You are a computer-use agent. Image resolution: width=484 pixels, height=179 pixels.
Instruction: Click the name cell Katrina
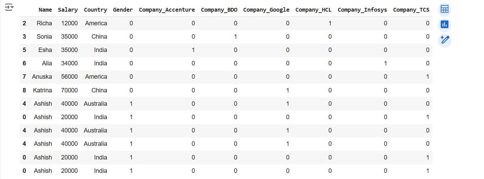tap(43, 90)
